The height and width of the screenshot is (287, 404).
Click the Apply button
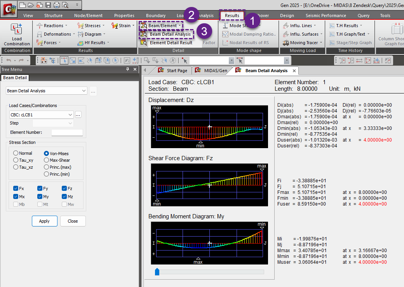tap(45, 221)
